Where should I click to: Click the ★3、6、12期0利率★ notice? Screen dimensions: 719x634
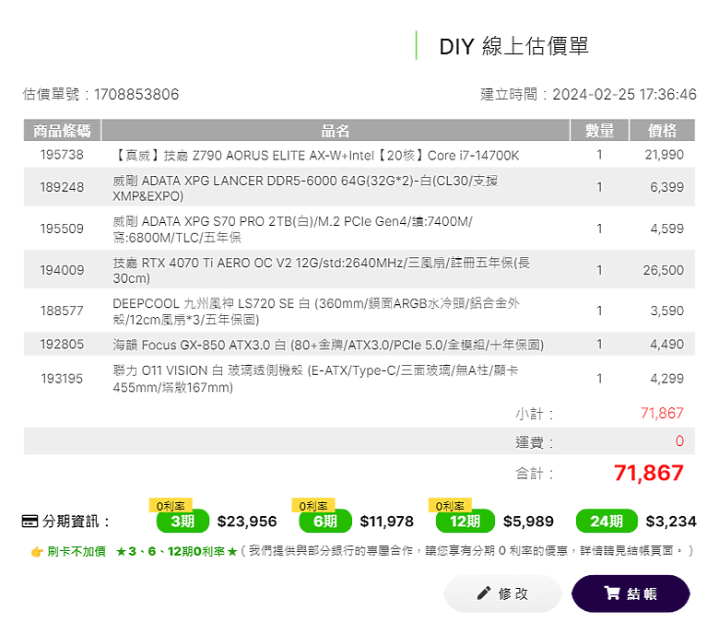pos(177,551)
